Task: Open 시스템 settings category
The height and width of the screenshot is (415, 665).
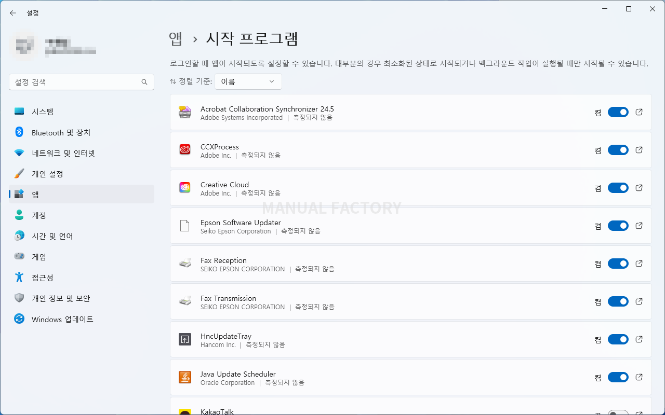Action: (x=82, y=112)
